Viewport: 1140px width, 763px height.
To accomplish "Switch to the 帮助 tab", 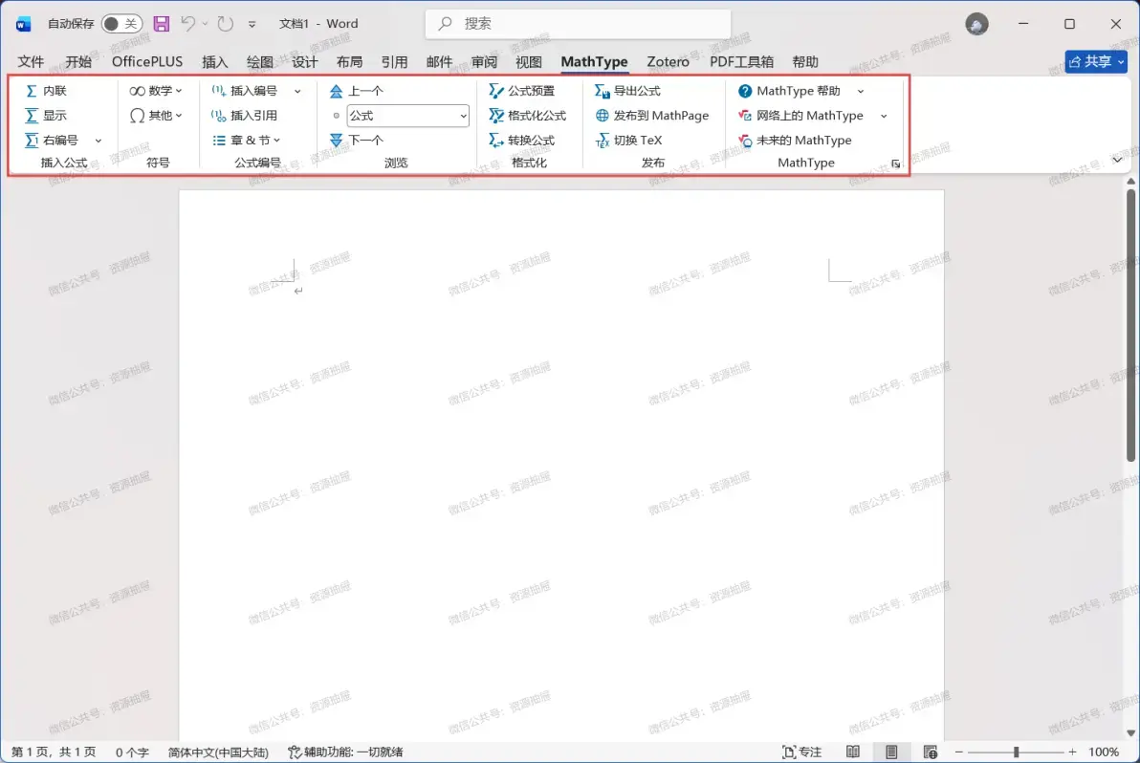I will (x=805, y=62).
